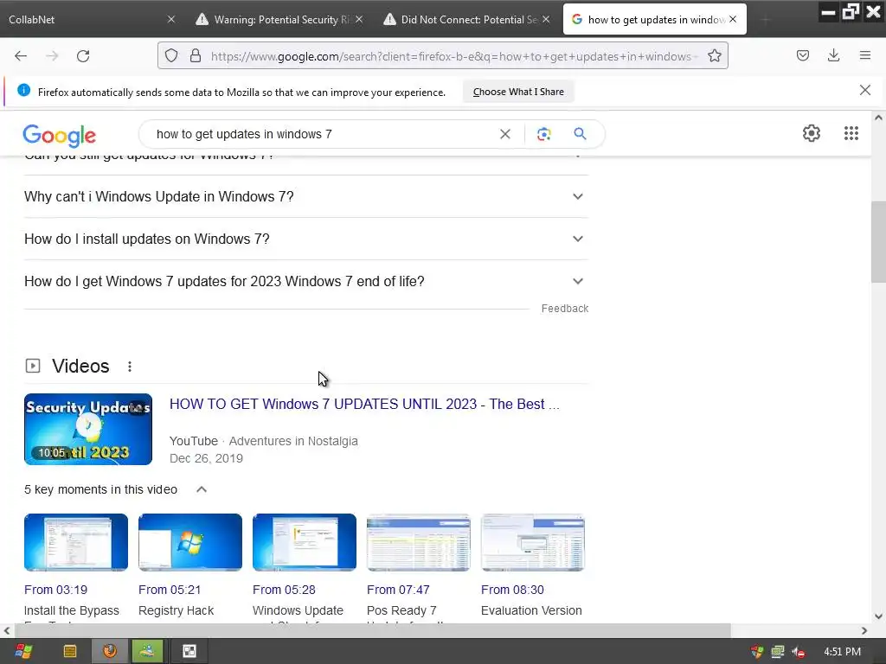The height and width of the screenshot is (664, 886).
Task: Reload the current page
Action: [83, 56]
